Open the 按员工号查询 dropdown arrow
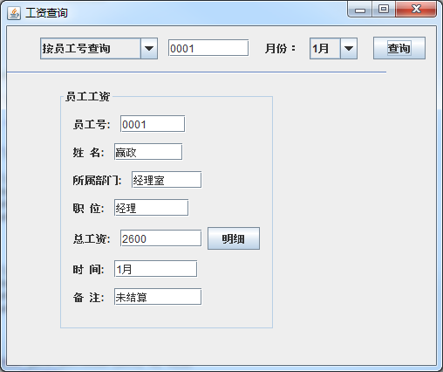 click(x=149, y=48)
